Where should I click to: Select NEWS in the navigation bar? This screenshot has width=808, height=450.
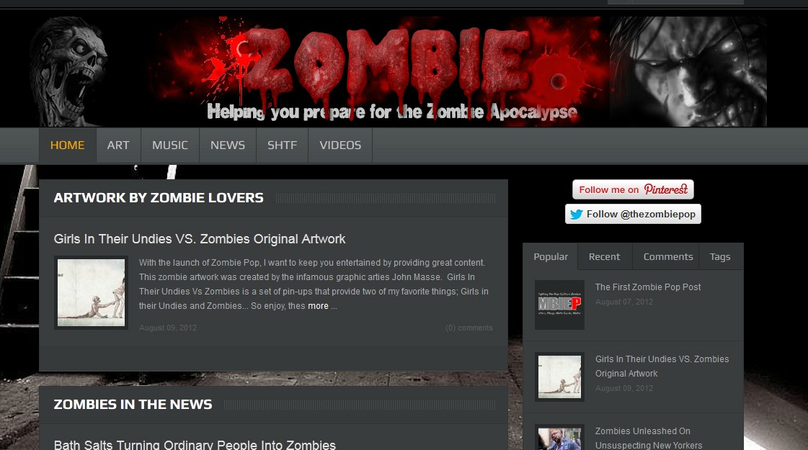pyautogui.click(x=227, y=145)
